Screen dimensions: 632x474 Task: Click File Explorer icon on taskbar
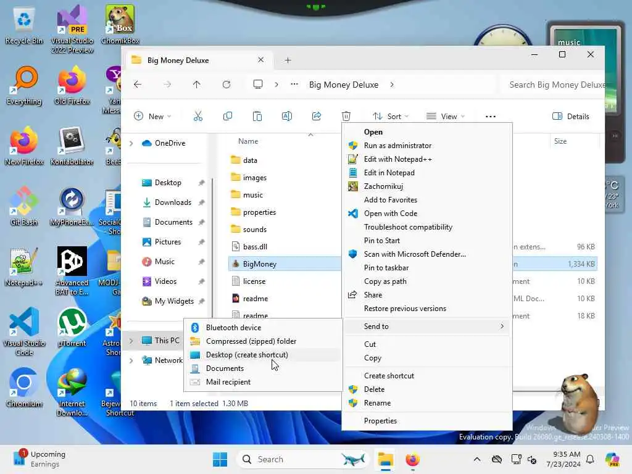point(385,459)
